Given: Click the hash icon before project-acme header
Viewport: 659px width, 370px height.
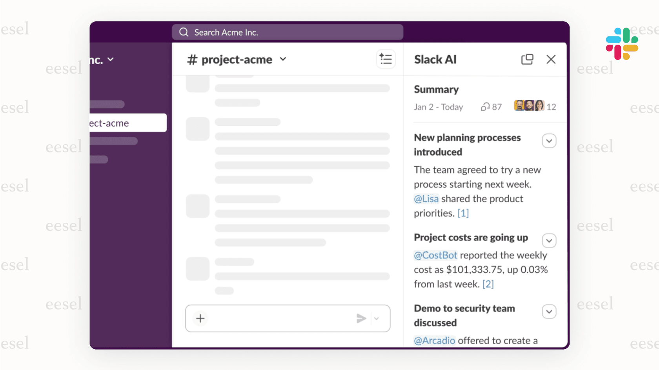Looking at the screenshot, I should click(192, 60).
